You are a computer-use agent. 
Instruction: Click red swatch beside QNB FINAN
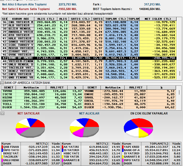pos(2,147)
